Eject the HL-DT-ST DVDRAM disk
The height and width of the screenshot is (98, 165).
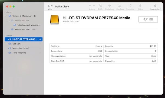40,39
